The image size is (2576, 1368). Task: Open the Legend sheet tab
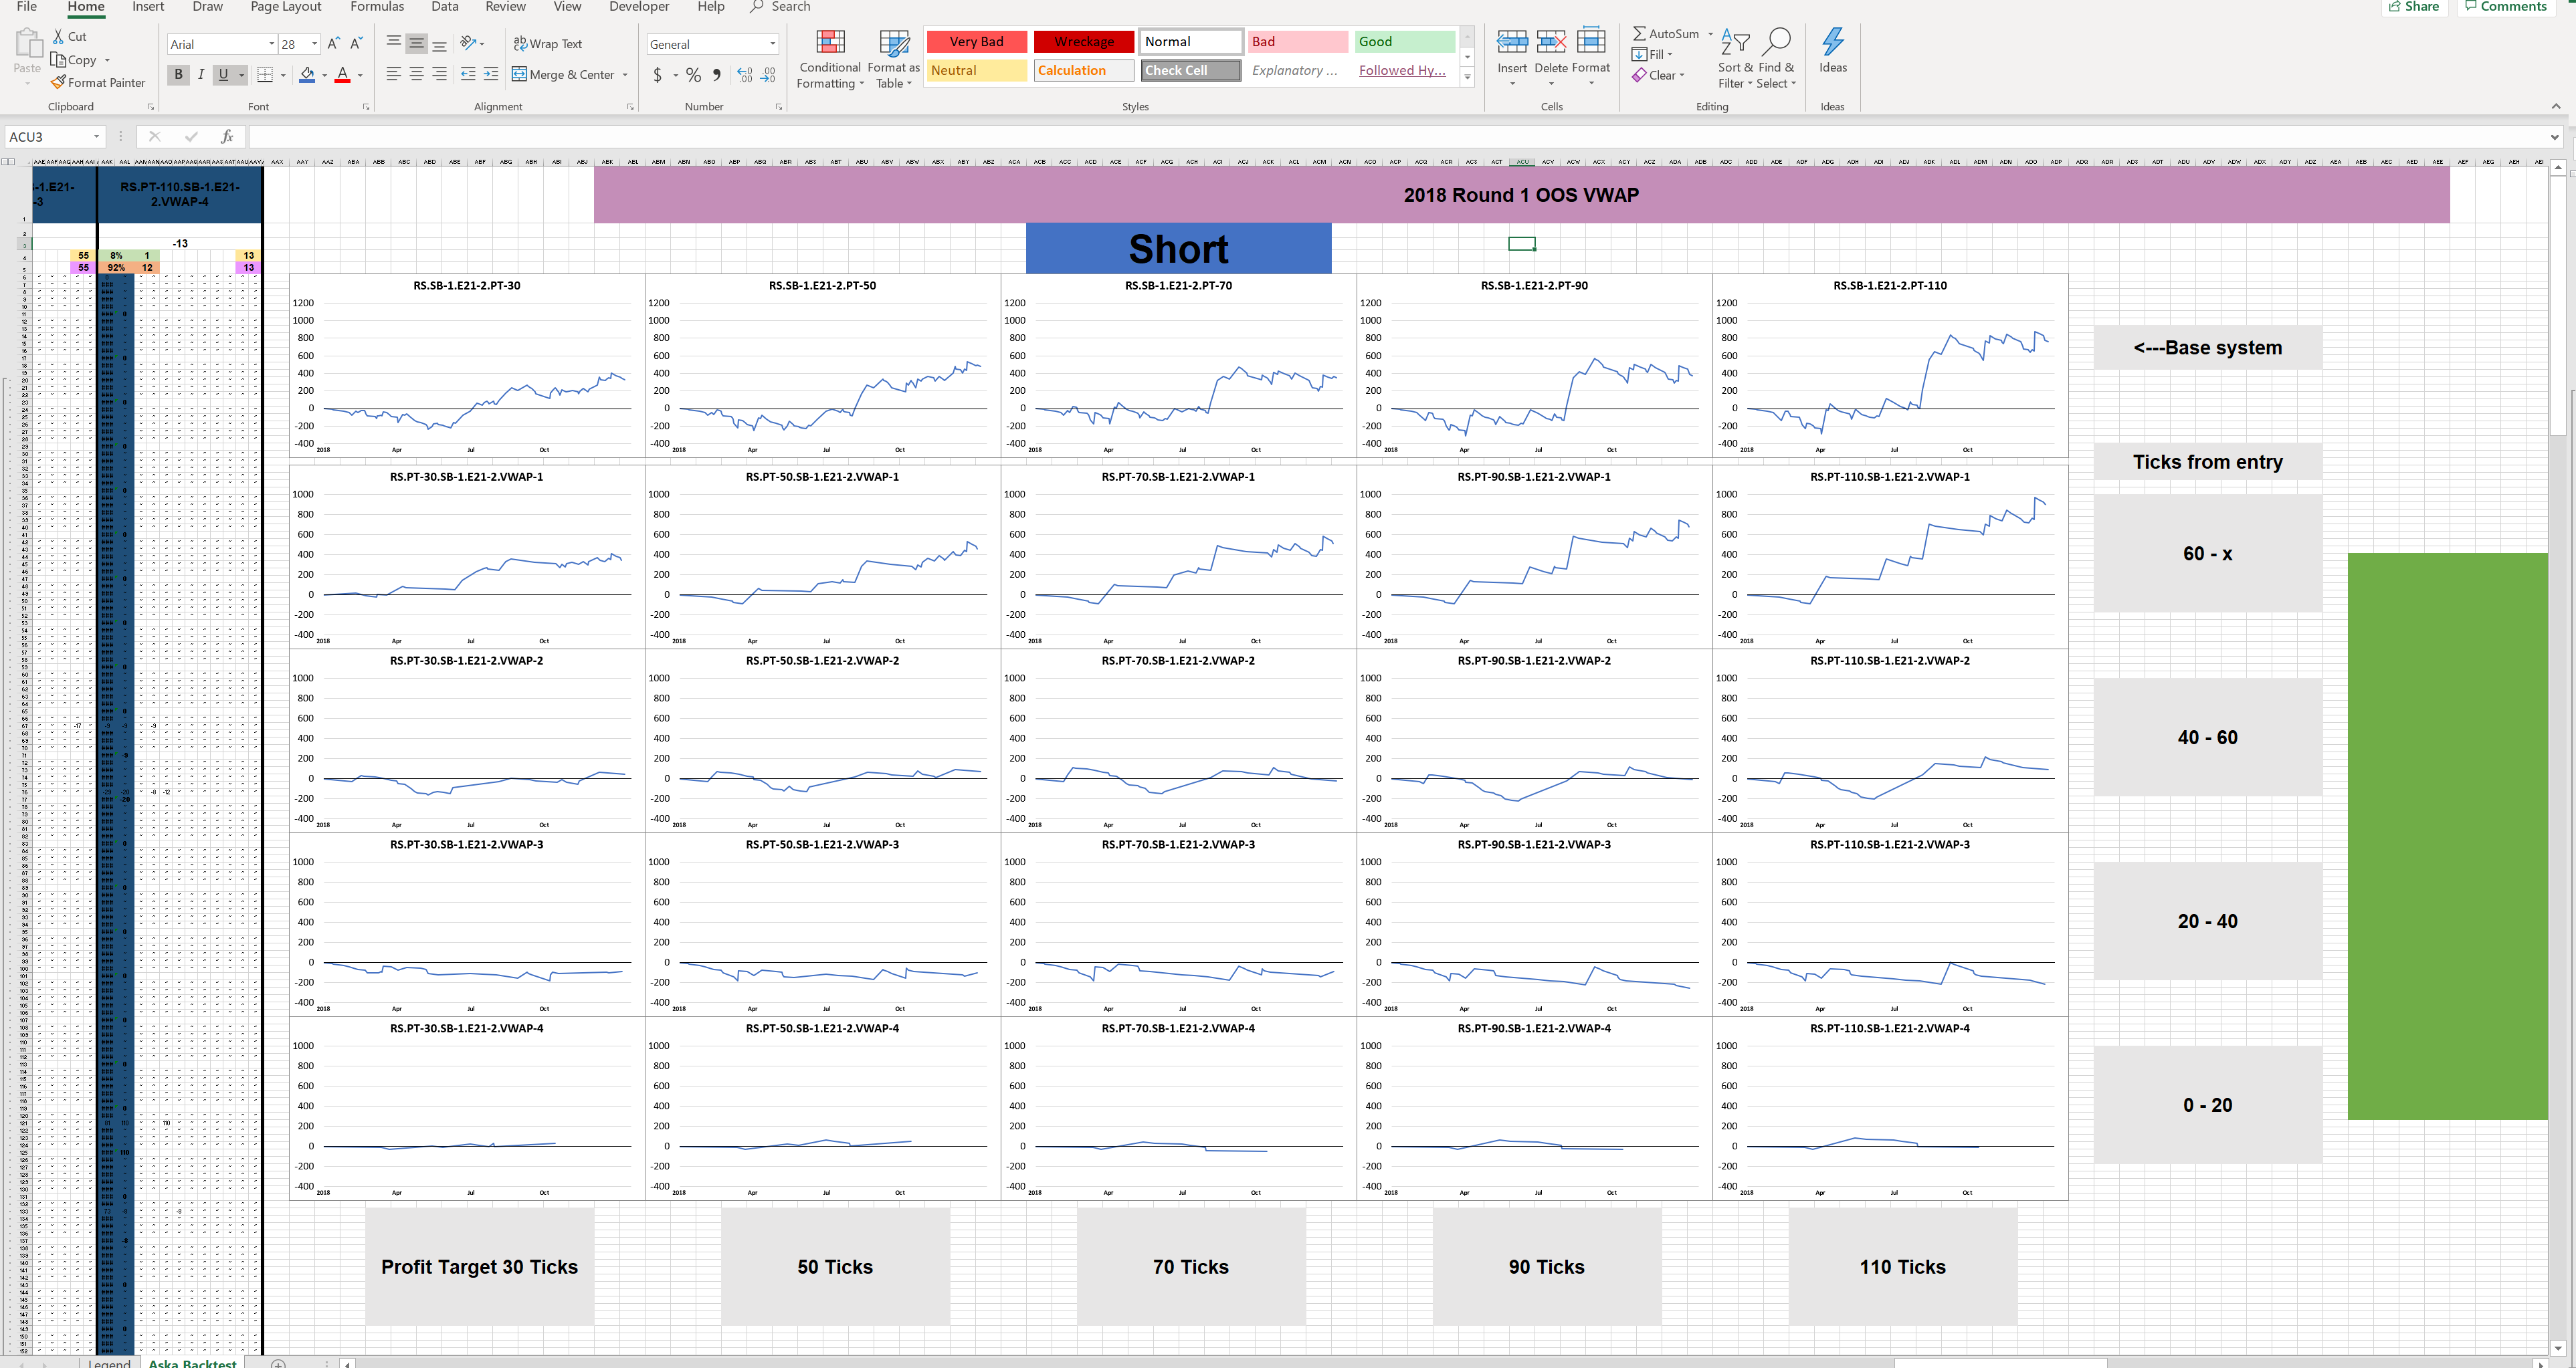(109, 1363)
